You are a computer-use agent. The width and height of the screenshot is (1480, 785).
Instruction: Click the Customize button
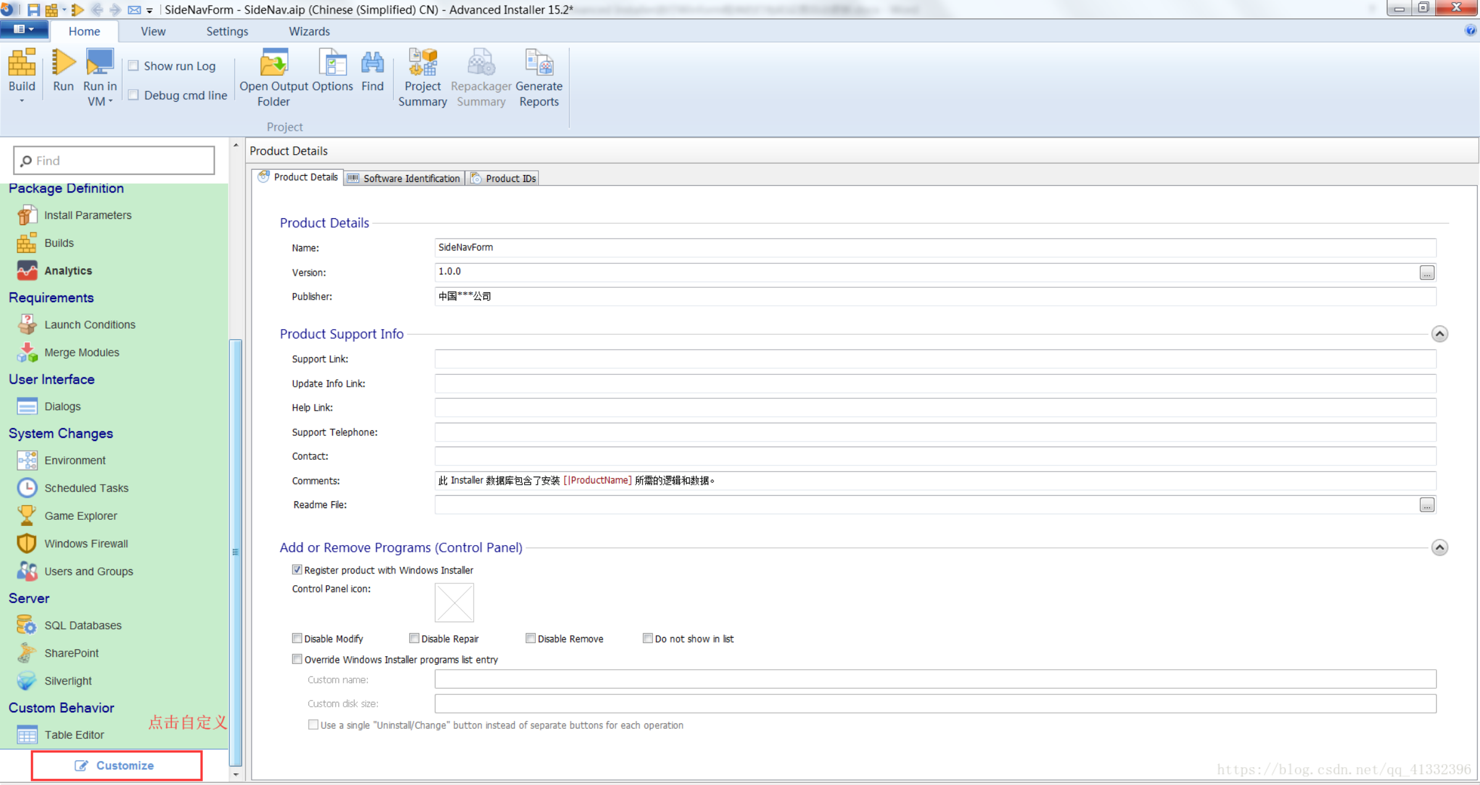tap(117, 765)
